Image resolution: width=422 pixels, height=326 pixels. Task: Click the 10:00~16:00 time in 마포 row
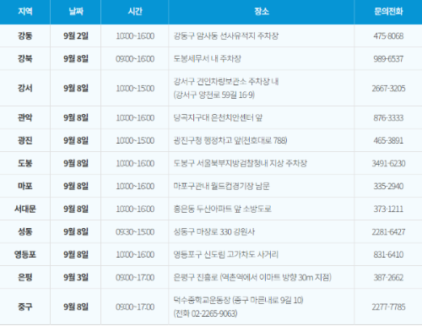135,186
